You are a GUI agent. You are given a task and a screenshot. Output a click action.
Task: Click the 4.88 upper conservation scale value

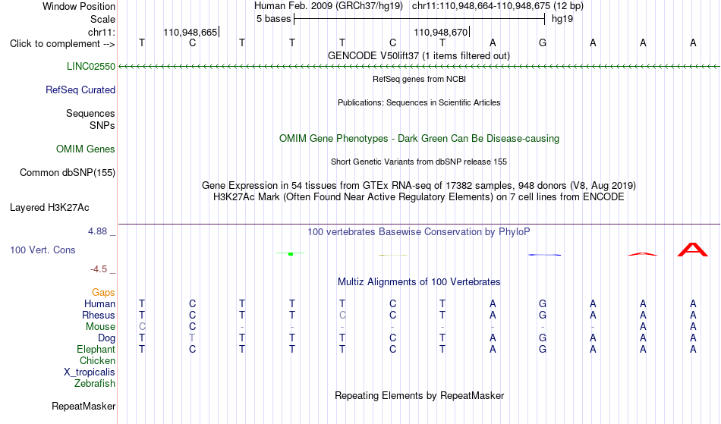point(97,231)
